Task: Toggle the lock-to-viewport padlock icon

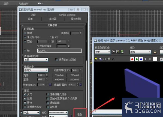Action: [155, 52]
